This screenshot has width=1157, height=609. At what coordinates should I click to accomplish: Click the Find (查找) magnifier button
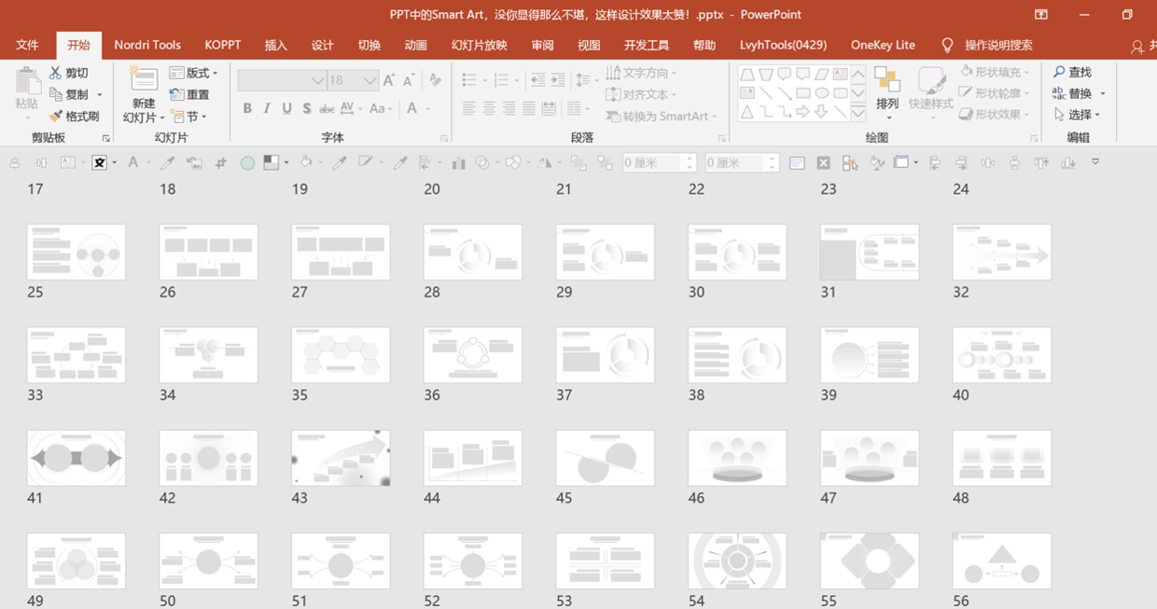1072,72
